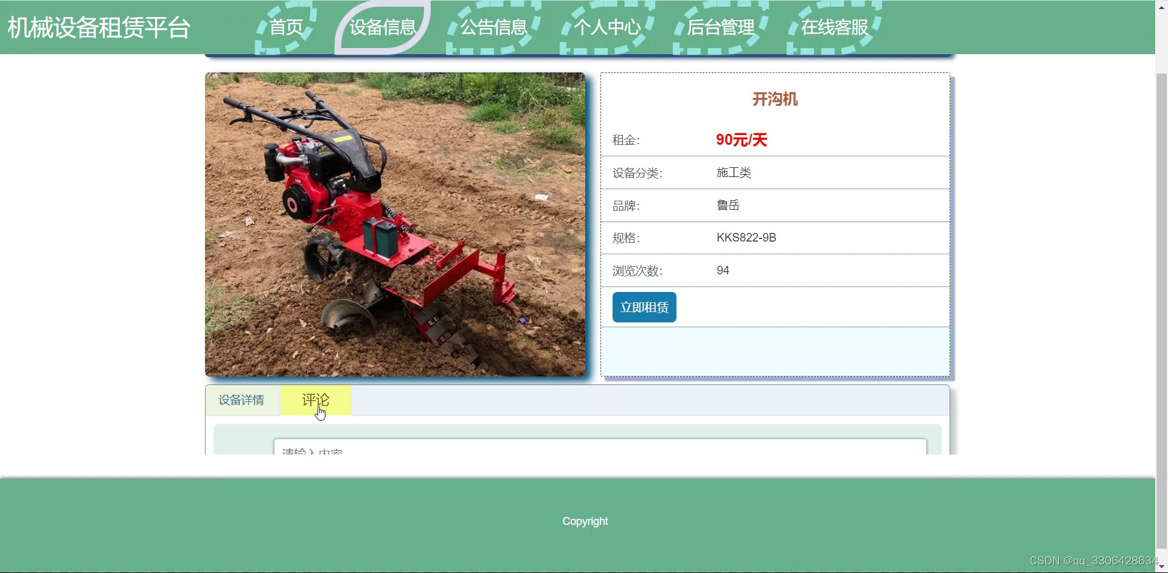Open the 首页 navigation menu item
Screen dimensions: 1168x573
point(286,27)
